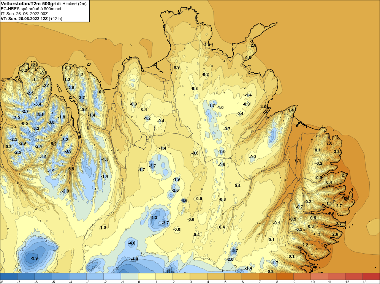Choose the legend block between 9 and 10
The image size is (380, 284).
tap(302, 276)
